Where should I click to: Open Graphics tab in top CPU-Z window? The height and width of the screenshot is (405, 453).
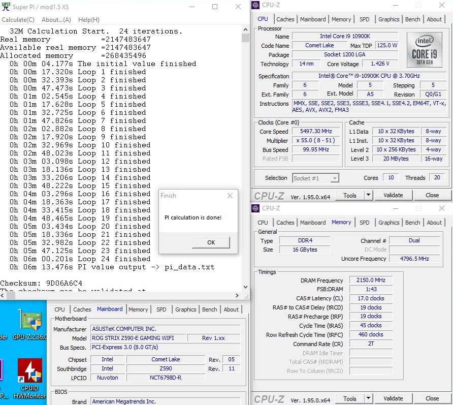coord(389,19)
